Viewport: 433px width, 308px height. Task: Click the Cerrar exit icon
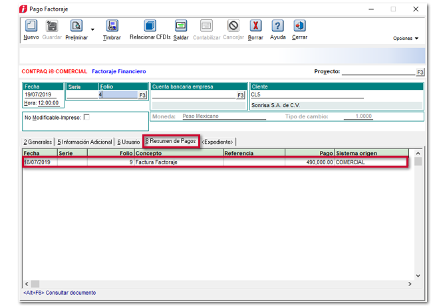pyautogui.click(x=299, y=27)
